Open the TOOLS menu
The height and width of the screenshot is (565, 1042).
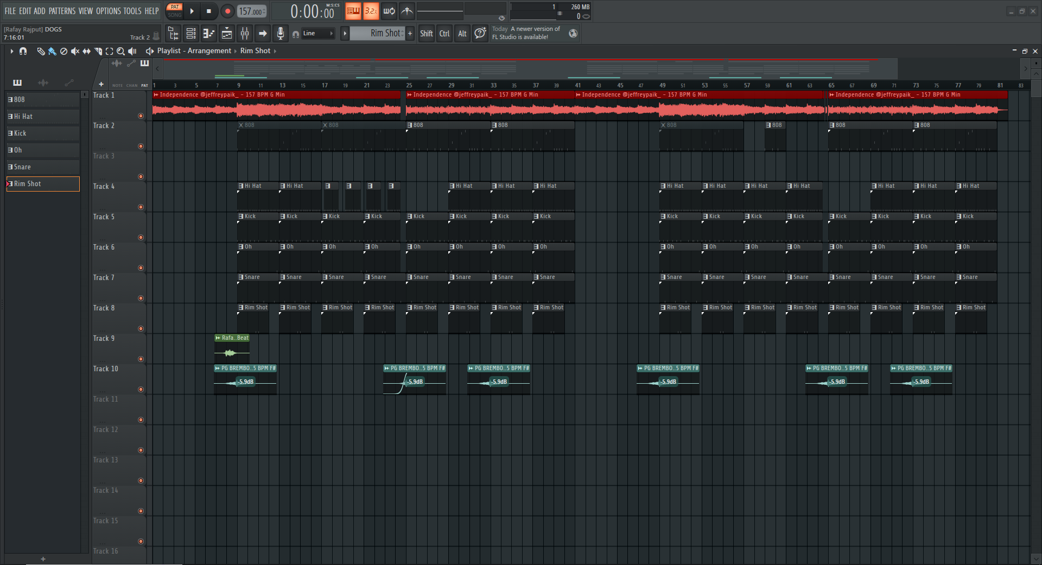tap(132, 11)
